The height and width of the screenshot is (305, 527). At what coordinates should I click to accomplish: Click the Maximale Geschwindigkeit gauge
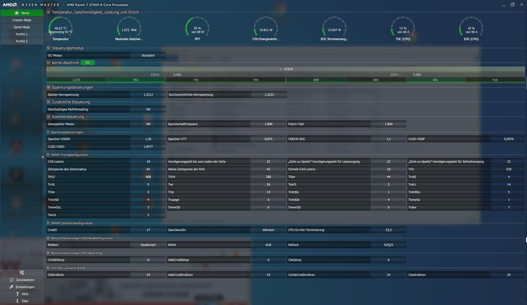pos(129,29)
